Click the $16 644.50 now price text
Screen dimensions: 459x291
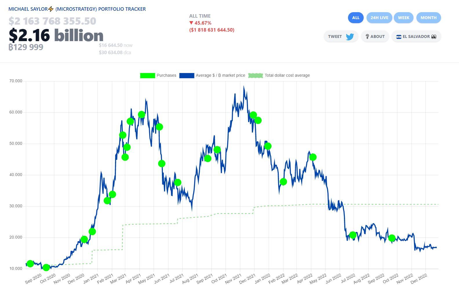tap(116, 45)
